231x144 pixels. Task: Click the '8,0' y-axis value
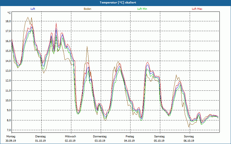point(9,120)
